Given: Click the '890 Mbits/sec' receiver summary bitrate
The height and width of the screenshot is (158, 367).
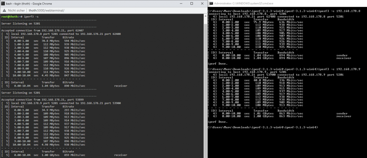Looking at the screenshot, I should [74, 86].
